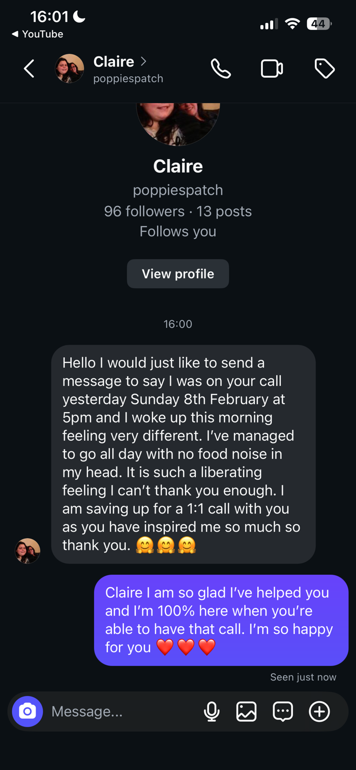Go back using the back arrow

29,68
